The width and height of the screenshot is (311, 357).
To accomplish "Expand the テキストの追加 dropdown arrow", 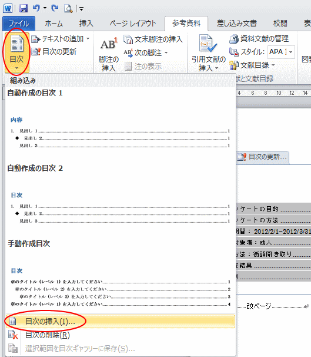I will [x=88, y=39].
